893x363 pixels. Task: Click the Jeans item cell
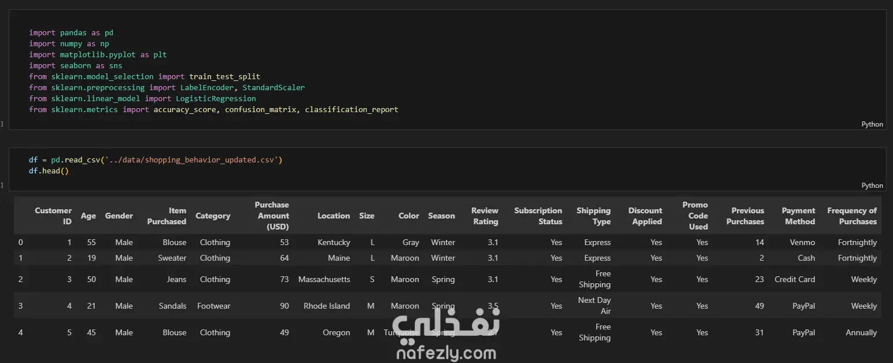[x=176, y=279]
